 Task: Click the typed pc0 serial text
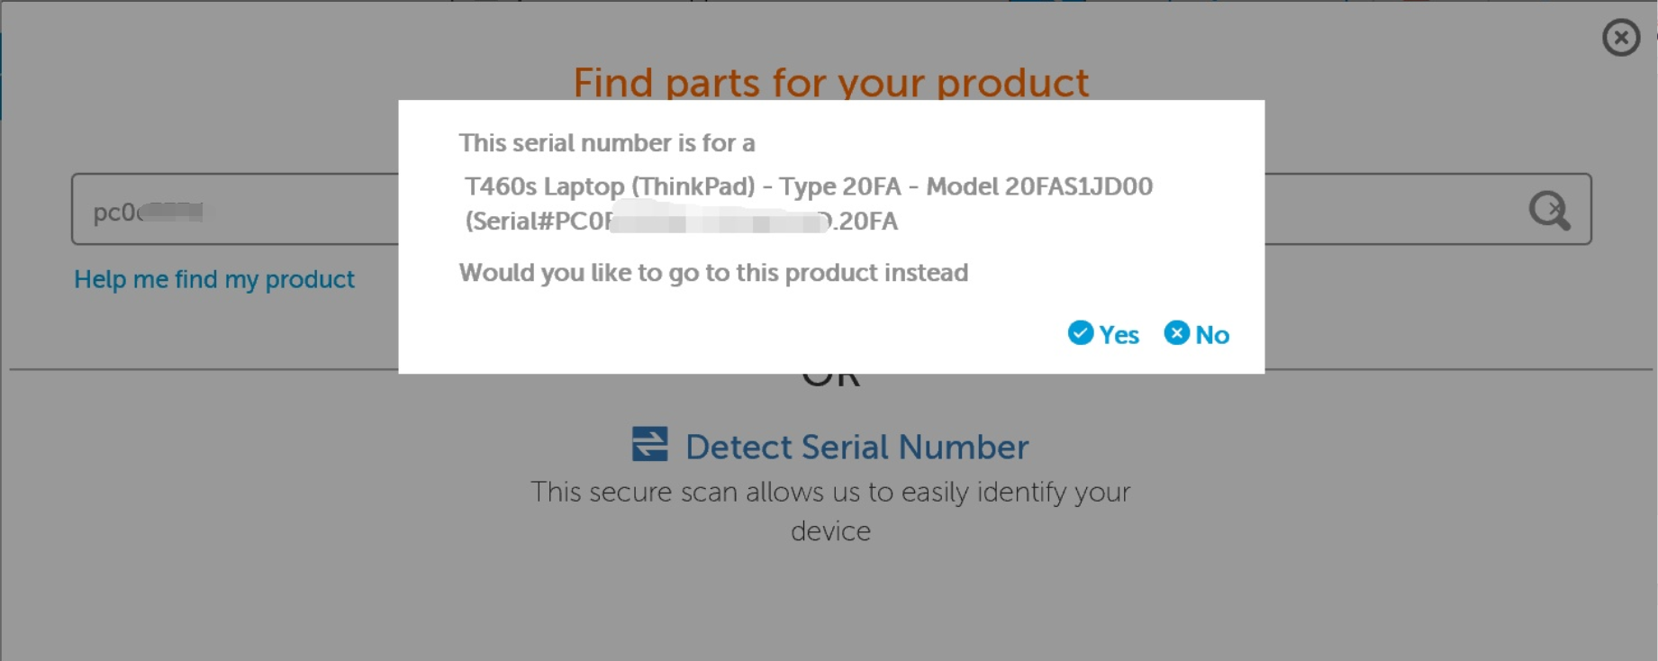click(117, 213)
